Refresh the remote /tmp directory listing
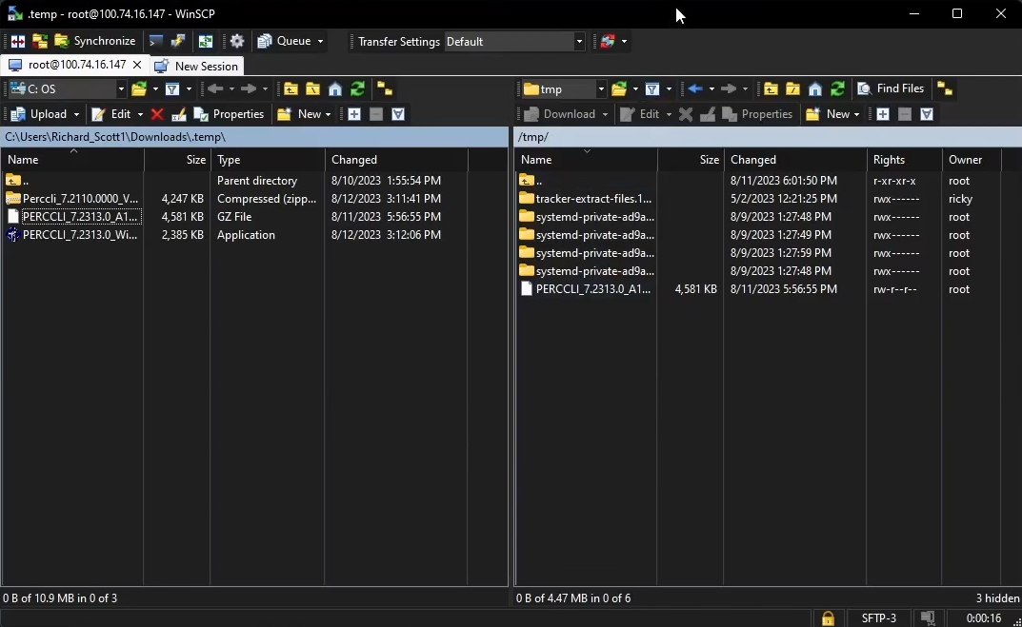The width and height of the screenshot is (1022, 627). pos(837,88)
